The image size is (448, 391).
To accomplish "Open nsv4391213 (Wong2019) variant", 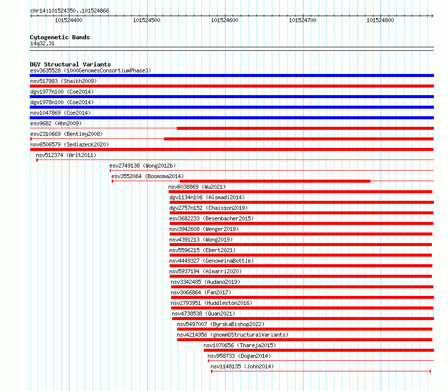I will pos(201,240).
